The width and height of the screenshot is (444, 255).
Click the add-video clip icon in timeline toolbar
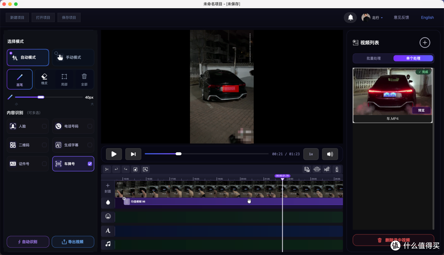coord(146,169)
